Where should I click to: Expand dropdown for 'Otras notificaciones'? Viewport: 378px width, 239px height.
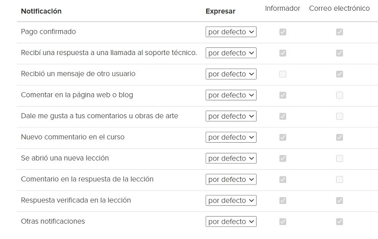[x=231, y=221]
